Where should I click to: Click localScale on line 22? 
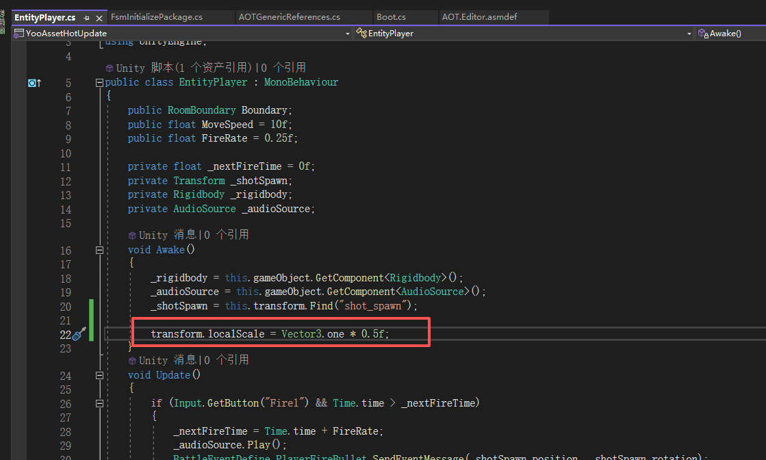(x=236, y=334)
